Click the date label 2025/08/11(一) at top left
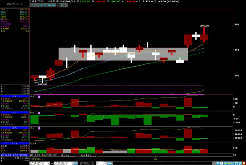This screenshot has width=246, height=165. pyautogui.click(x=15, y=4)
